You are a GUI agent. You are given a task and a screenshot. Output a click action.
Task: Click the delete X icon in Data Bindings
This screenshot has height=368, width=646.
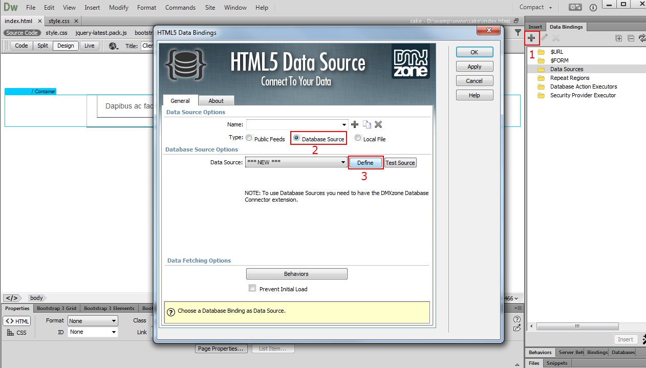click(556, 38)
